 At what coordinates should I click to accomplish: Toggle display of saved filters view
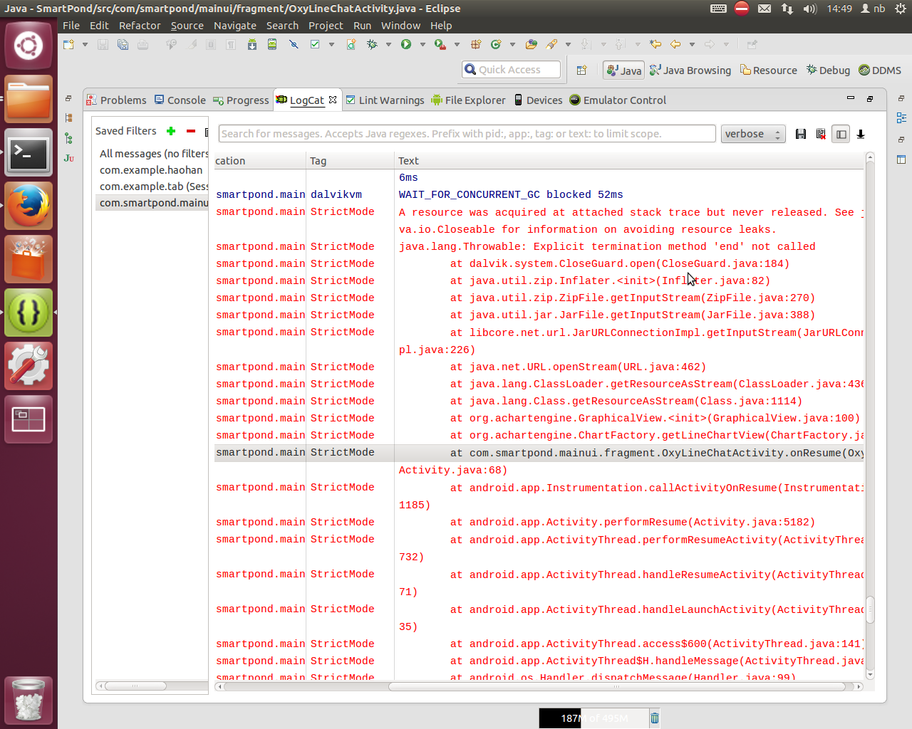click(841, 134)
